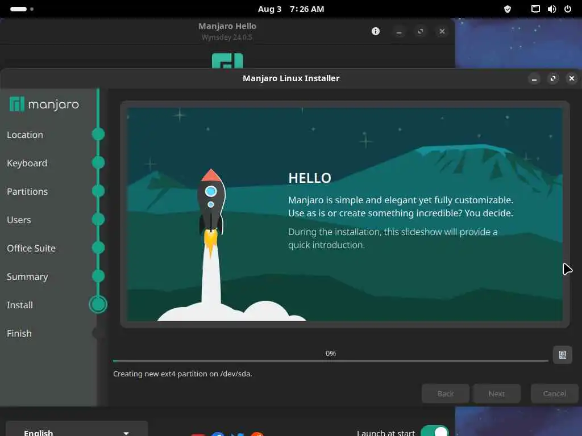
Task: Click the Manjaro Linux Installer title bar text
Action: pos(291,78)
